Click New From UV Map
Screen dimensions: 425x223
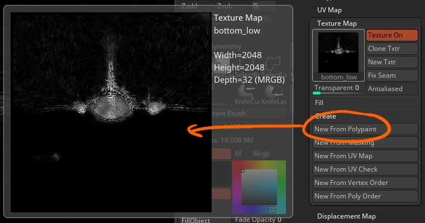365,156
